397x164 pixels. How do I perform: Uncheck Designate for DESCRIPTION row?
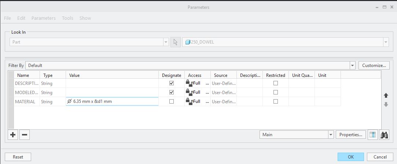(x=172, y=83)
